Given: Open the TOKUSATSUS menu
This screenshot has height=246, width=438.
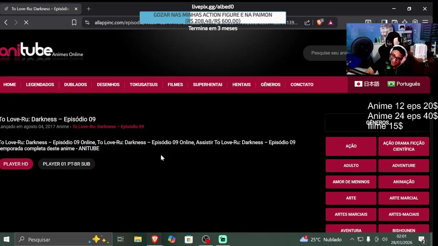Looking at the screenshot, I should coord(144,85).
